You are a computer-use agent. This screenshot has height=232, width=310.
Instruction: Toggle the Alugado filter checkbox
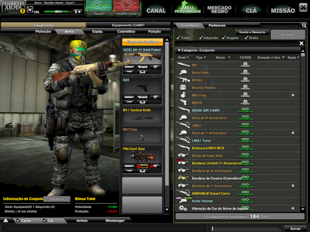pyautogui.click(x=224, y=38)
